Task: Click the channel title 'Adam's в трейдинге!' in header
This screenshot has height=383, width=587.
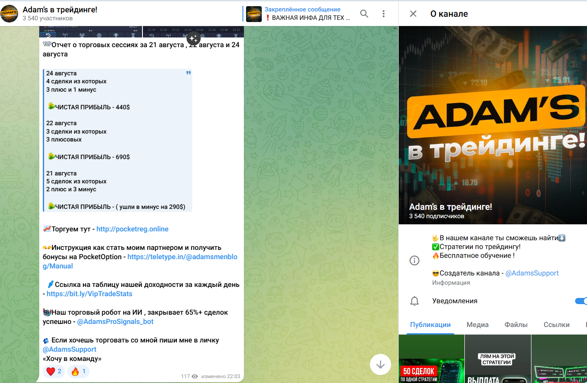Action: 60,10
